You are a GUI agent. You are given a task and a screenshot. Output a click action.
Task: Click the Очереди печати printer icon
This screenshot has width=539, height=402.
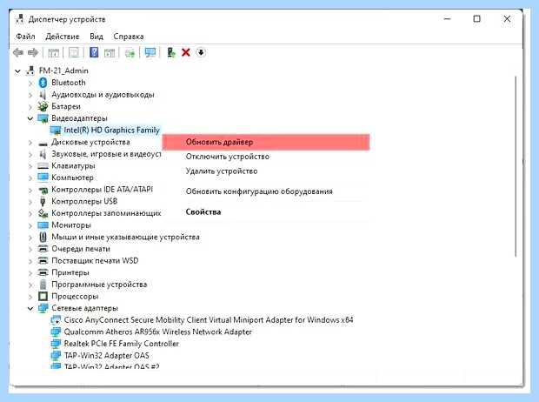coord(43,249)
